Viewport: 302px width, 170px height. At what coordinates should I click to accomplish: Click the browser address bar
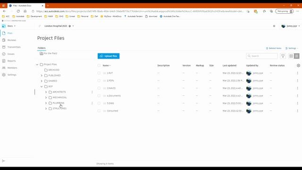[140, 11]
